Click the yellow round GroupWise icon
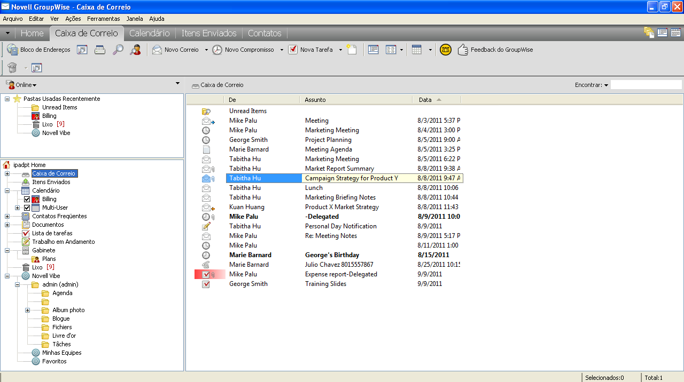Screen dimensions: 684x382 [446, 50]
